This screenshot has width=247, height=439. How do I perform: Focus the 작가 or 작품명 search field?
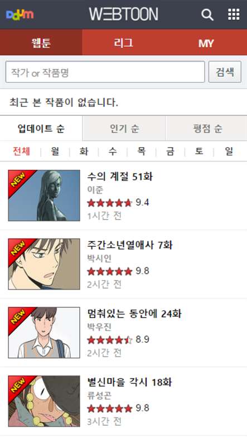(x=105, y=72)
